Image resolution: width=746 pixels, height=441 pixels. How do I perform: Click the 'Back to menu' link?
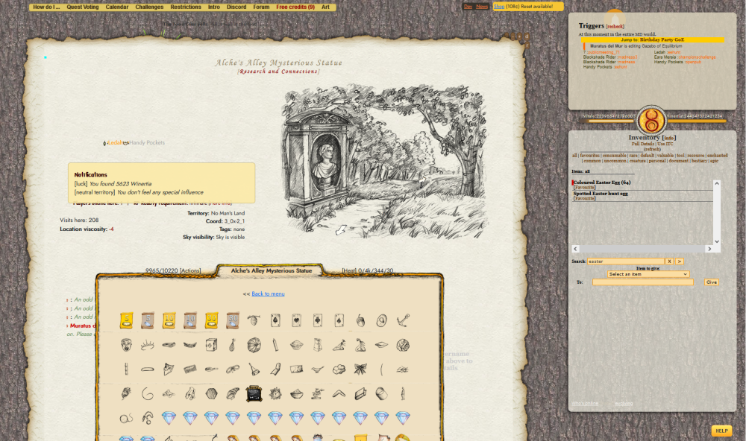(268, 294)
